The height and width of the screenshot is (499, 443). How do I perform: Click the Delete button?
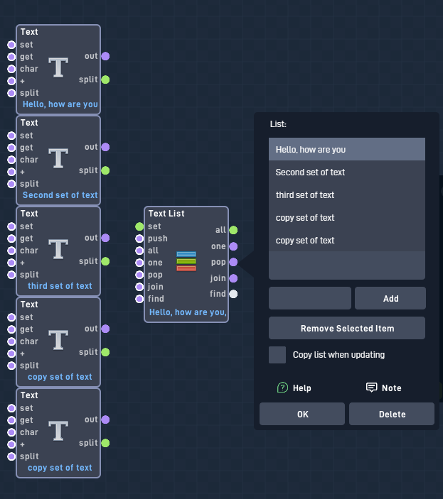coord(392,414)
